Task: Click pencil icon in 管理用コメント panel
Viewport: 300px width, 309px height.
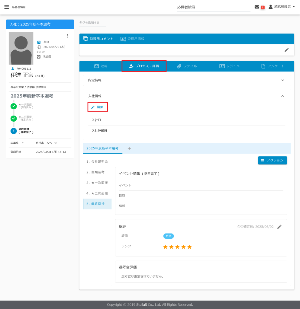Action: point(286,50)
